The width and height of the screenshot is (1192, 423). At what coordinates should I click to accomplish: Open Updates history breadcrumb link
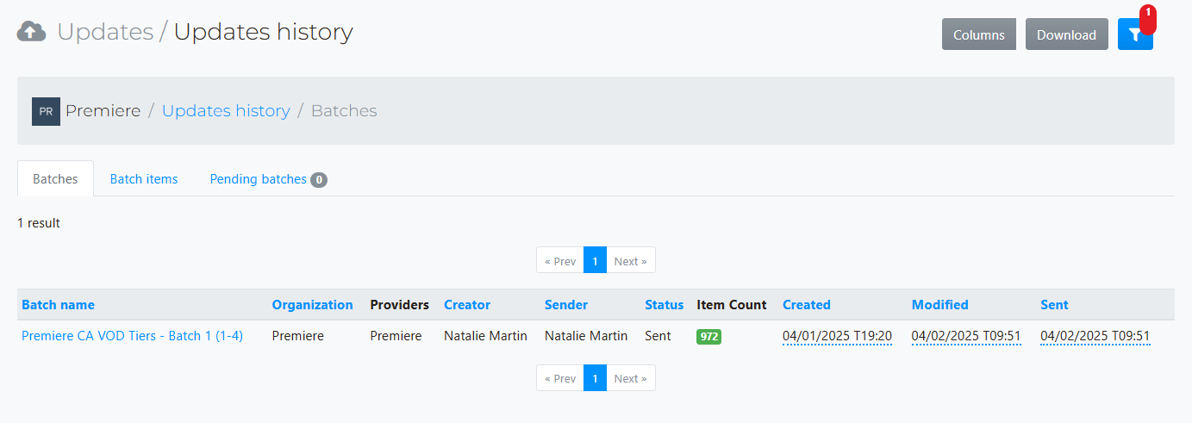(226, 111)
